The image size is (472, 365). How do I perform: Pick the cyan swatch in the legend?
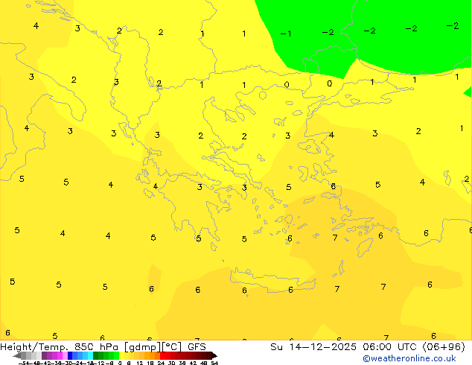pos(90,355)
